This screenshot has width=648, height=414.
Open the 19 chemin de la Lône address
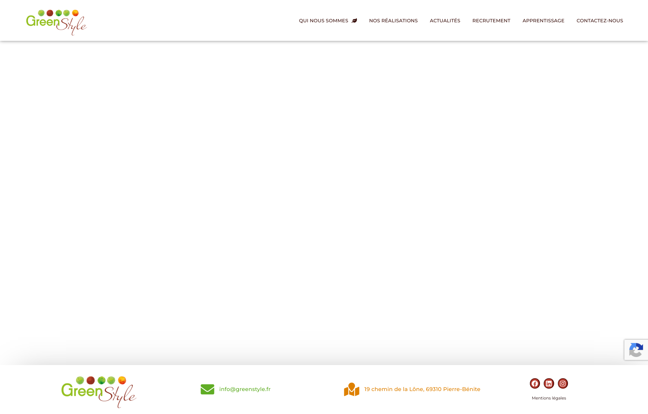pos(422,389)
